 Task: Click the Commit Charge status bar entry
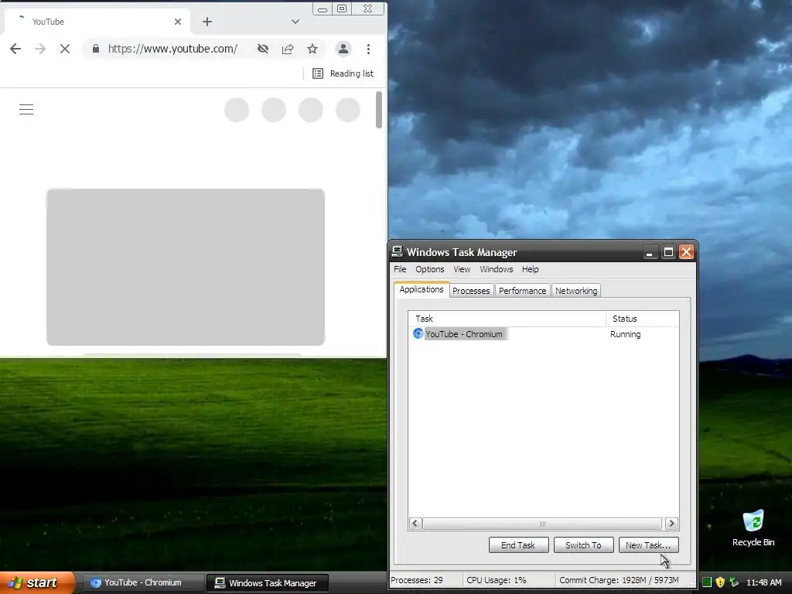619,580
